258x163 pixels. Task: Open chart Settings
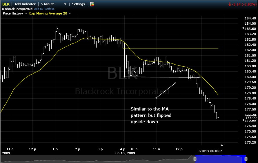pos(78,4)
